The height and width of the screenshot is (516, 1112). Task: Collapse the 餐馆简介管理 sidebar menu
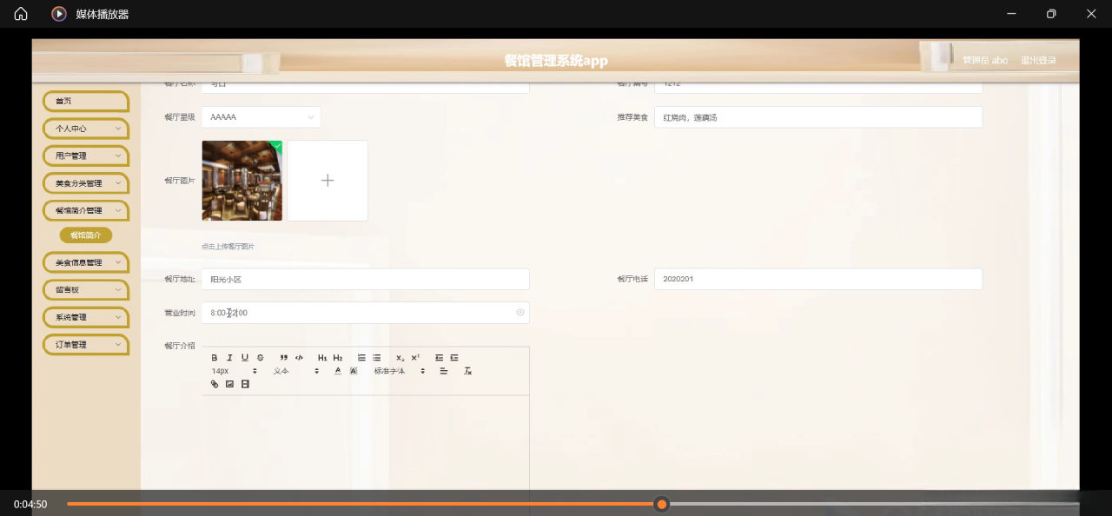pyautogui.click(x=86, y=210)
